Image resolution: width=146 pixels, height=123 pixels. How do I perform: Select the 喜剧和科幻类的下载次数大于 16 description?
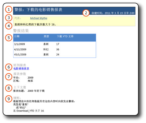[x=35, y=24]
